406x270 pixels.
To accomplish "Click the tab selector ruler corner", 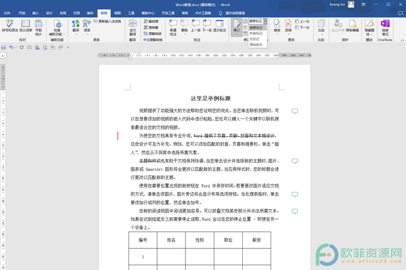I will tap(3, 55).
